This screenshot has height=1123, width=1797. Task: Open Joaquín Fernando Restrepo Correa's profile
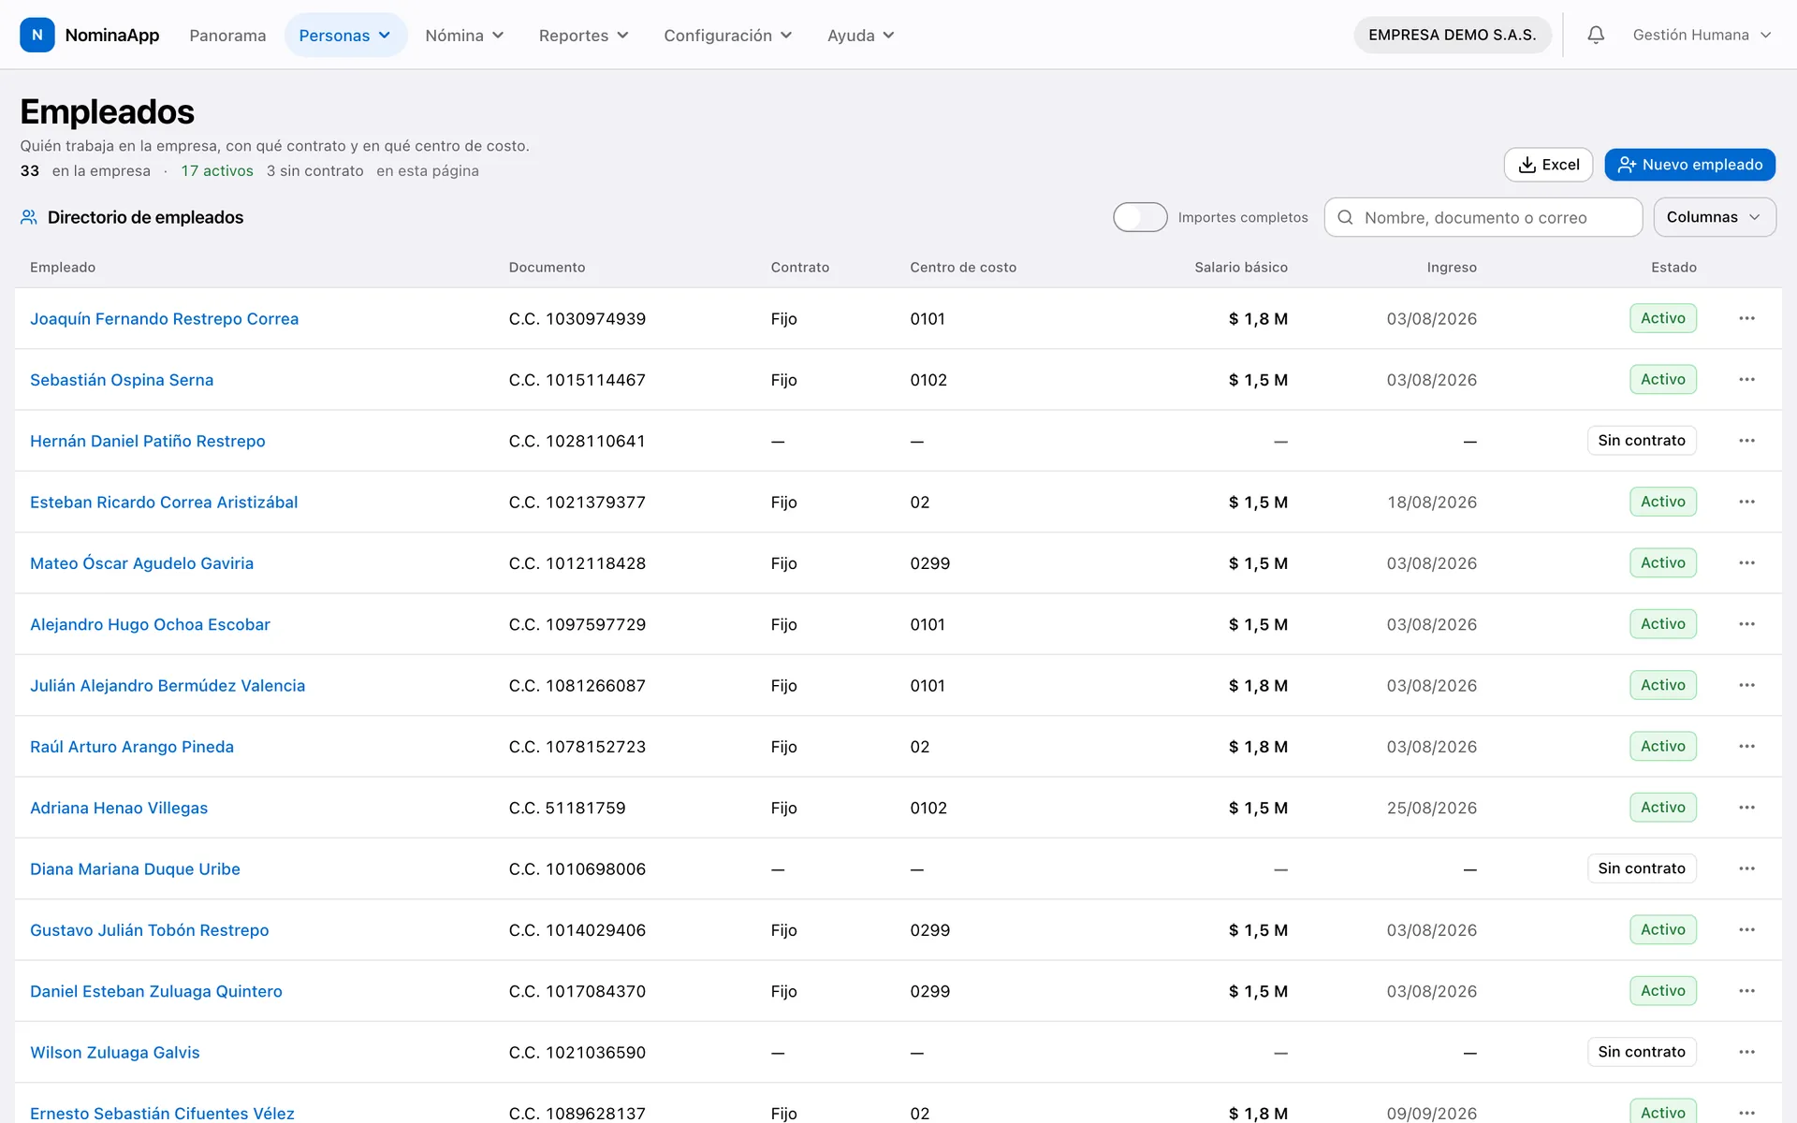point(165,318)
